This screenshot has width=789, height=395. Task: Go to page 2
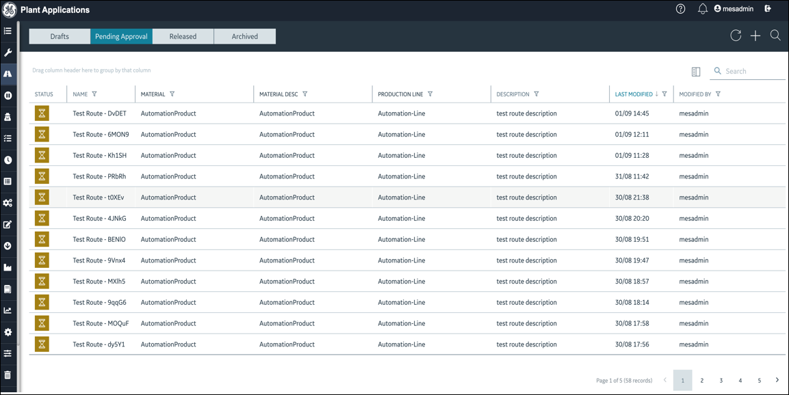[702, 381]
